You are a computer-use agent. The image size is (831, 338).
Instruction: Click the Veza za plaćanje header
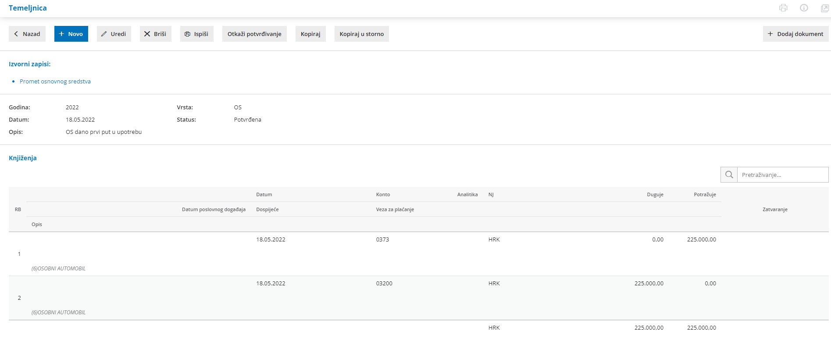point(395,209)
